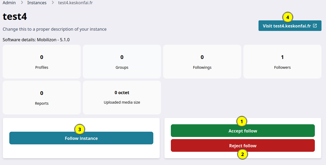The width and height of the screenshot is (326, 165).
Task: Click chevron separator after Admin
Action: [x=22, y=3]
